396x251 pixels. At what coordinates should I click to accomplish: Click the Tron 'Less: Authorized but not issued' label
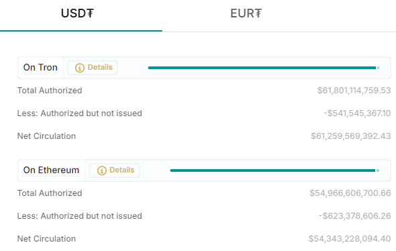pos(80,113)
